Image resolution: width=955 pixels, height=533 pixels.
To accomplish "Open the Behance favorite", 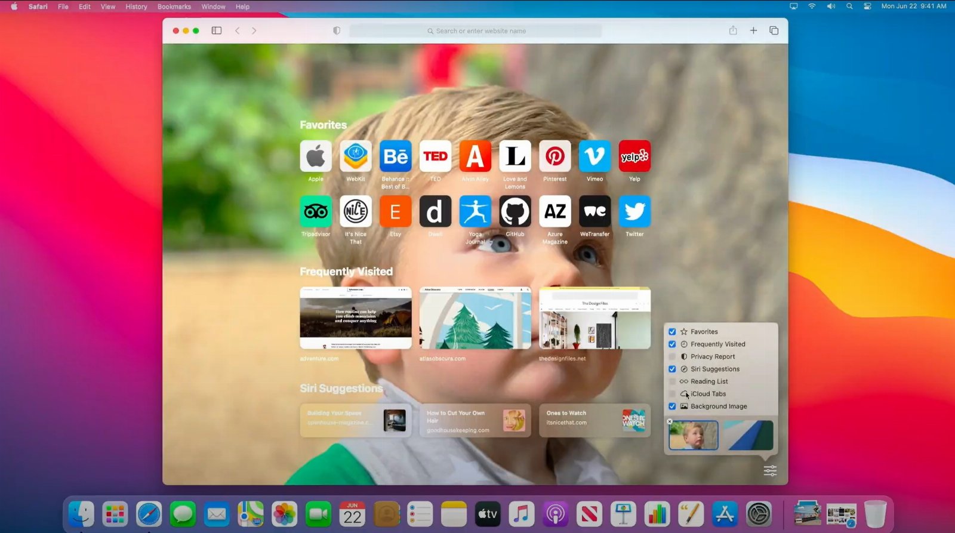I will [396, 156].
